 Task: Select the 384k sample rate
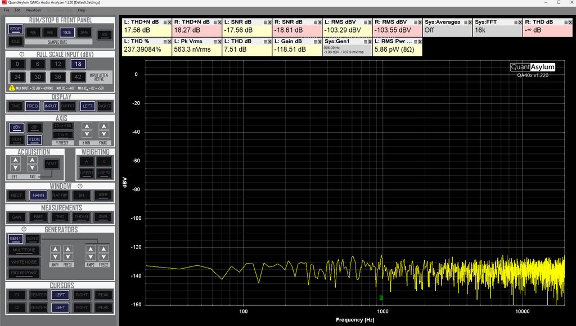(x=84, y=32)
